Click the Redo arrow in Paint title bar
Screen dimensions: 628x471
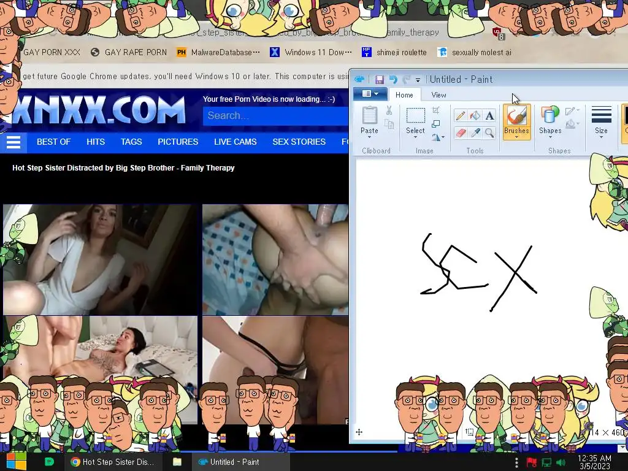pos(406,79)
